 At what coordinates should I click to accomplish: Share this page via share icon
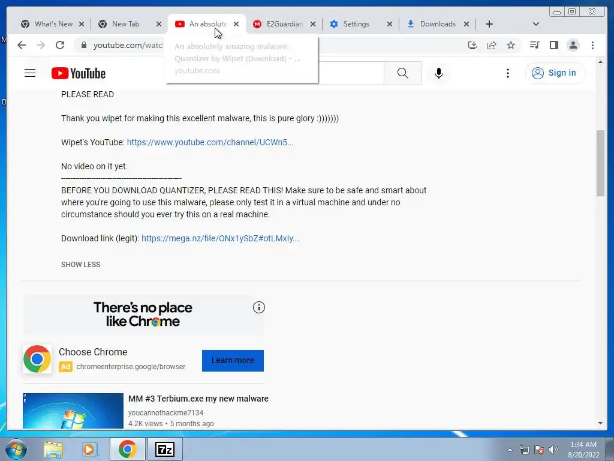(492, 45)
